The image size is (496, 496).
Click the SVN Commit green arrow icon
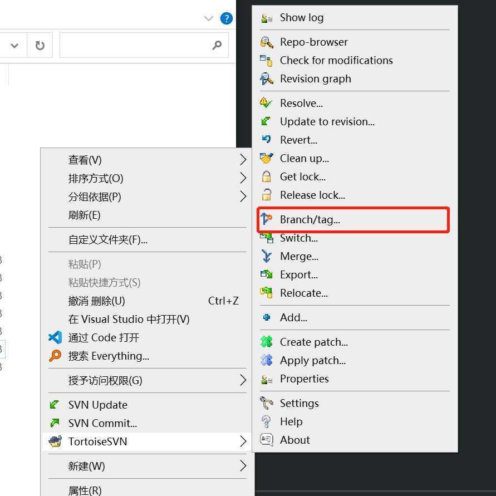point(55,423)
